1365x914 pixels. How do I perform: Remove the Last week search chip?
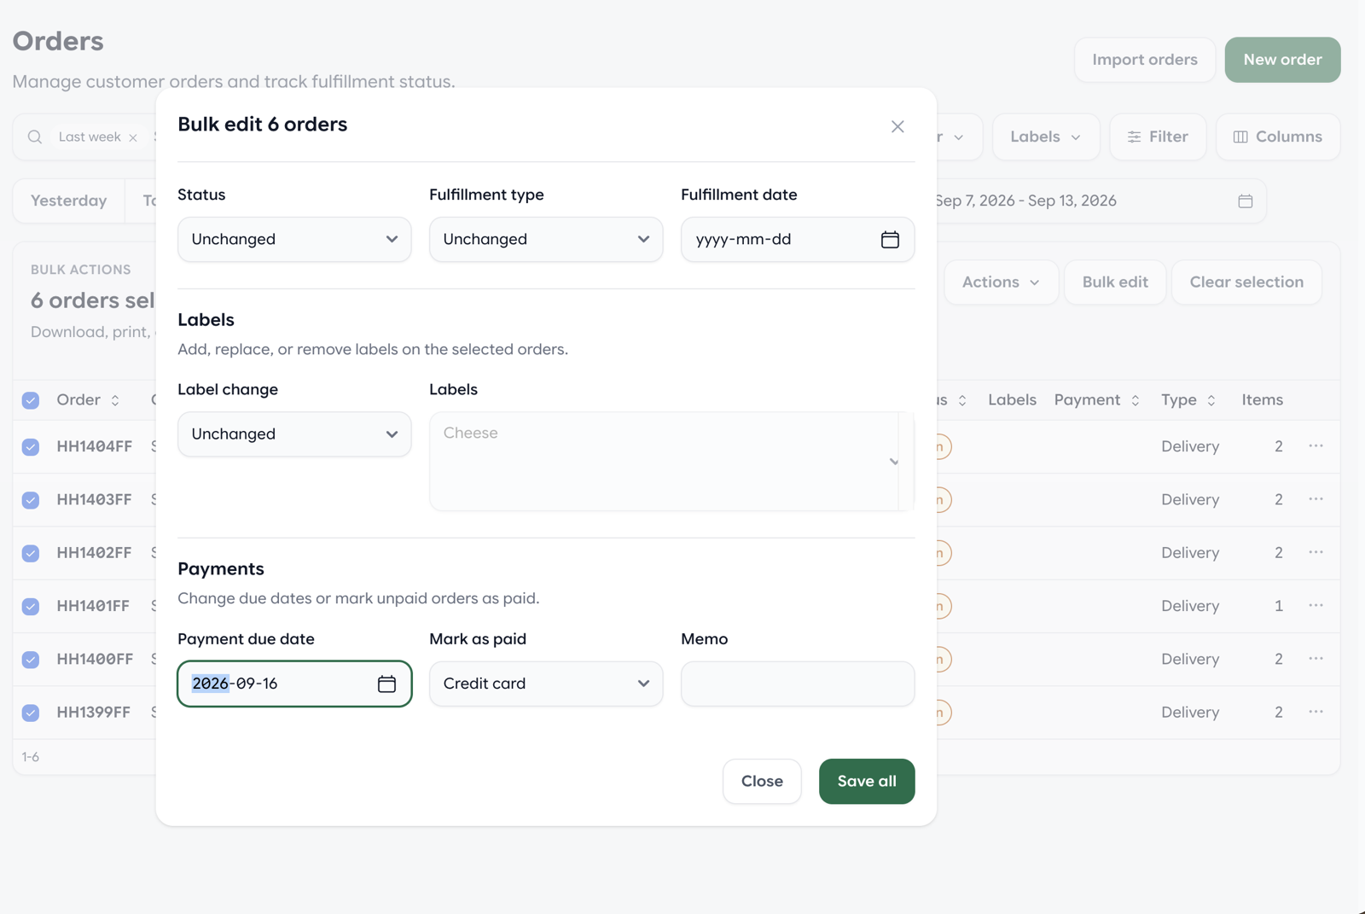tap(133, 137)
